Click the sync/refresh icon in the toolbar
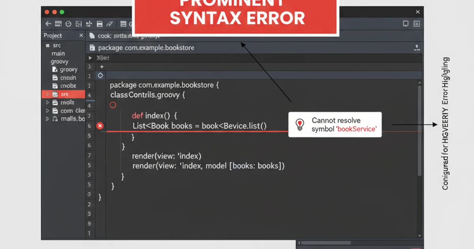 68,24
